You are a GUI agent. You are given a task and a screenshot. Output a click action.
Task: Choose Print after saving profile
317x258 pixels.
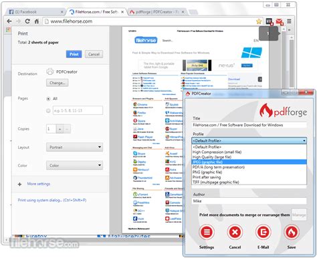tap(249, 177)
